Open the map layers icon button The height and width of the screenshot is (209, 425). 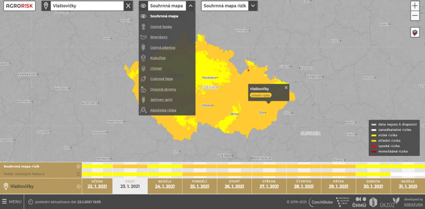coord(415,32)
